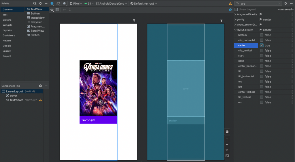
Task: Select RecyclerView in the palette list
Action: (x=37, y=22)
